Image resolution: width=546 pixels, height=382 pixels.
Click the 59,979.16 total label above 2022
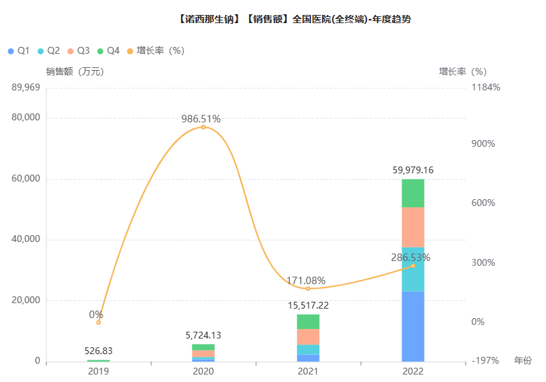click(413, 170)
